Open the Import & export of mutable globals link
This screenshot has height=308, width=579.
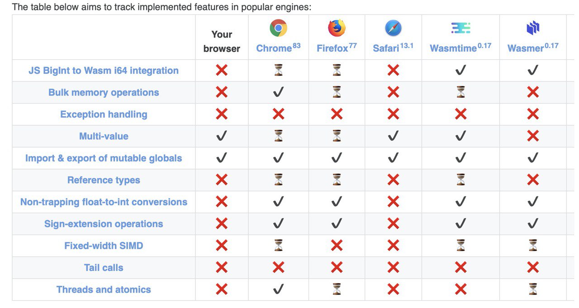point(104,158)
